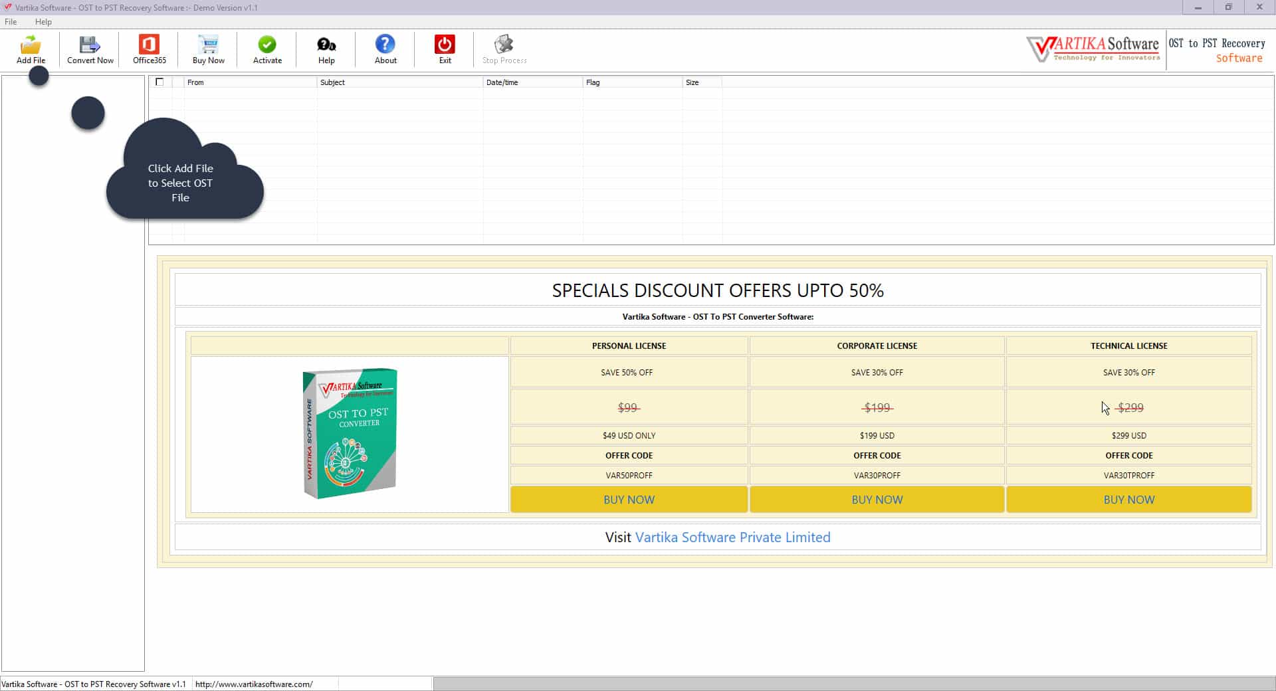Click the red Exit power icon
The height and width of the screenshot is (691, 1276).
(x=445, y=45)
